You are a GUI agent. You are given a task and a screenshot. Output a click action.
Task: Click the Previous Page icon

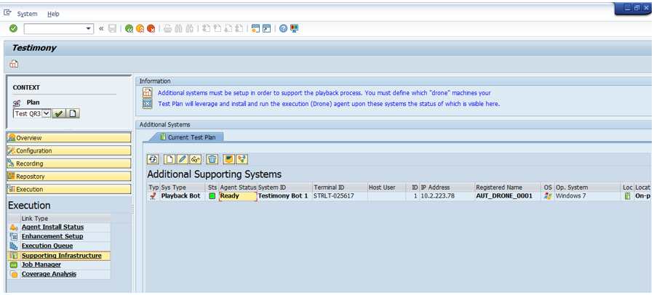[217, 29]
